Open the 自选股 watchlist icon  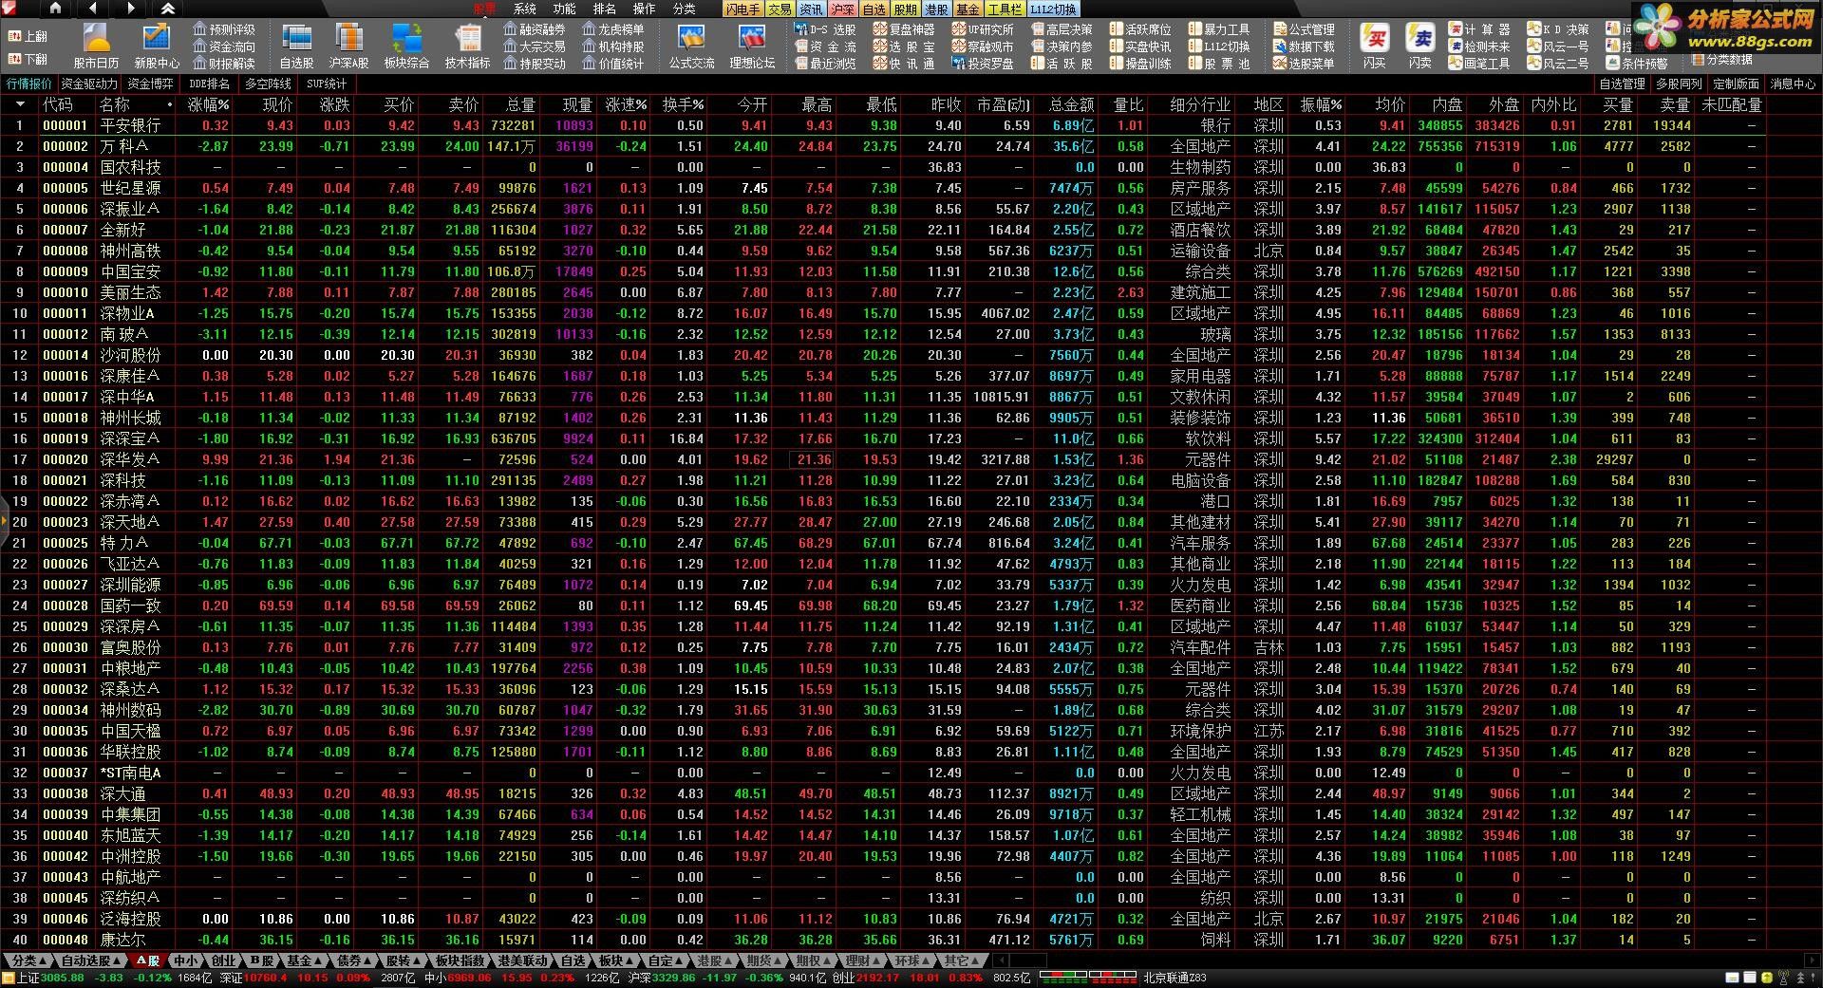coord(296,47)
